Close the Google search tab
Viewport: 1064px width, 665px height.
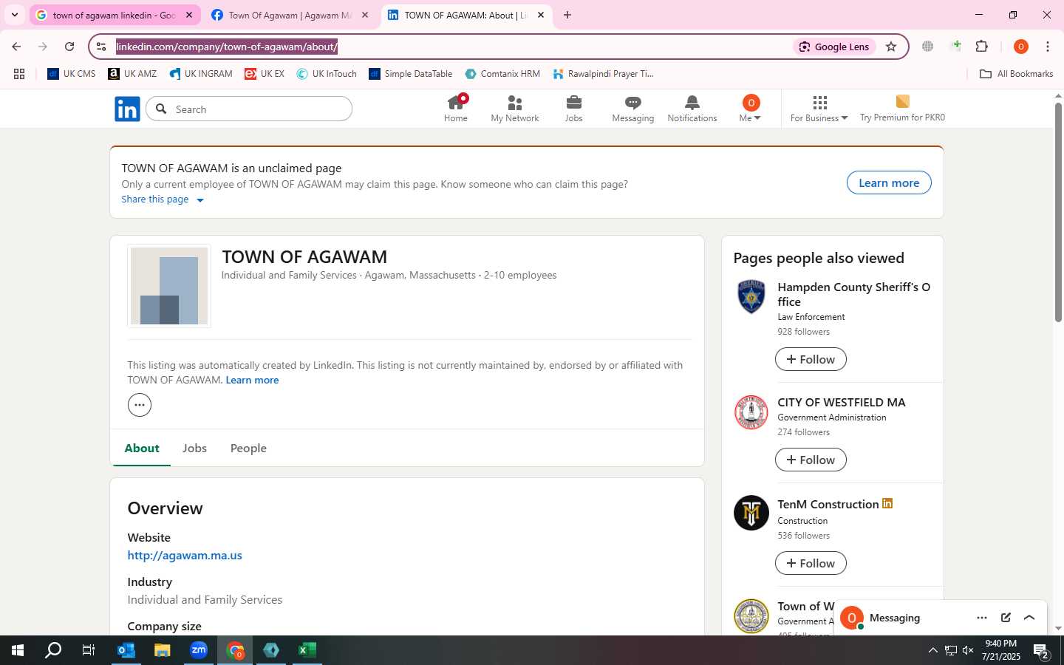(188, 15)
